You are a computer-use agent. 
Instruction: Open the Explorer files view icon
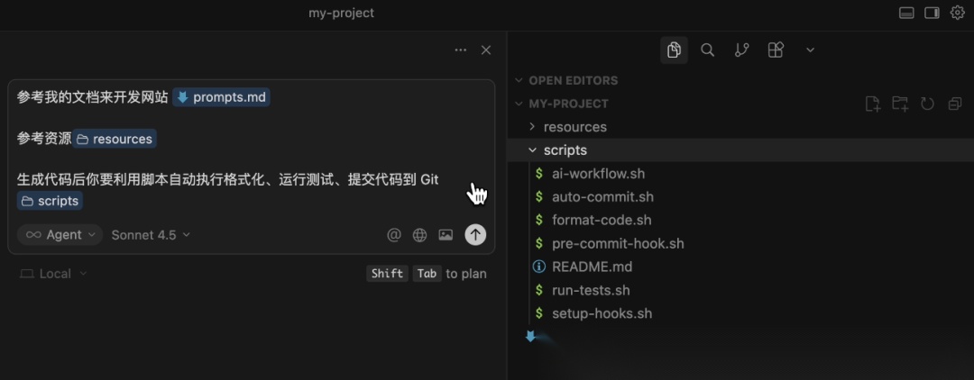[674, 50]
